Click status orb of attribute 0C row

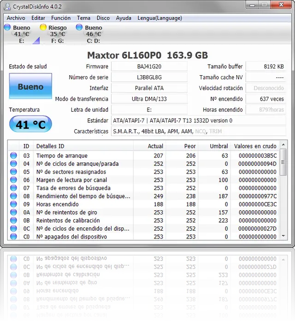(13, 228)
